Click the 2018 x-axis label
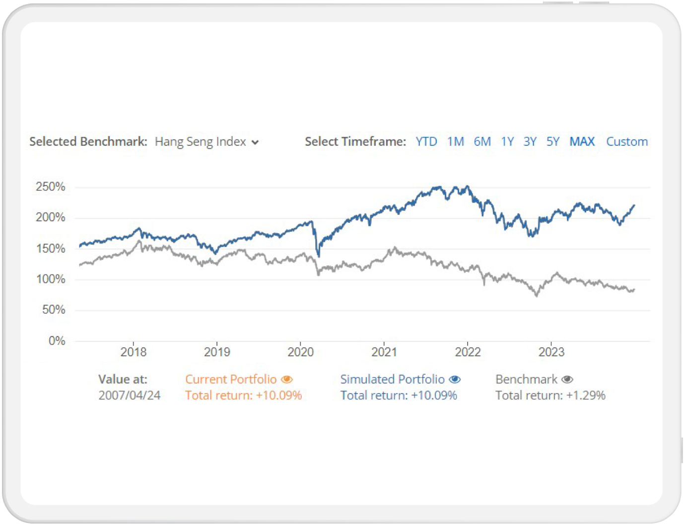This screenshot has width=685, height=524. coord(134,352)
